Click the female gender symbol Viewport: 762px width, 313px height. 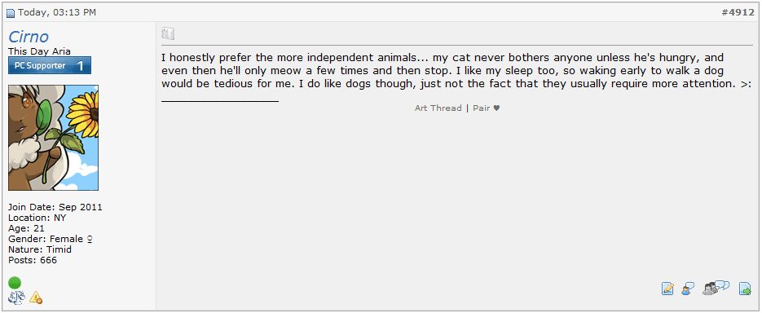click(x=90, y=239)
